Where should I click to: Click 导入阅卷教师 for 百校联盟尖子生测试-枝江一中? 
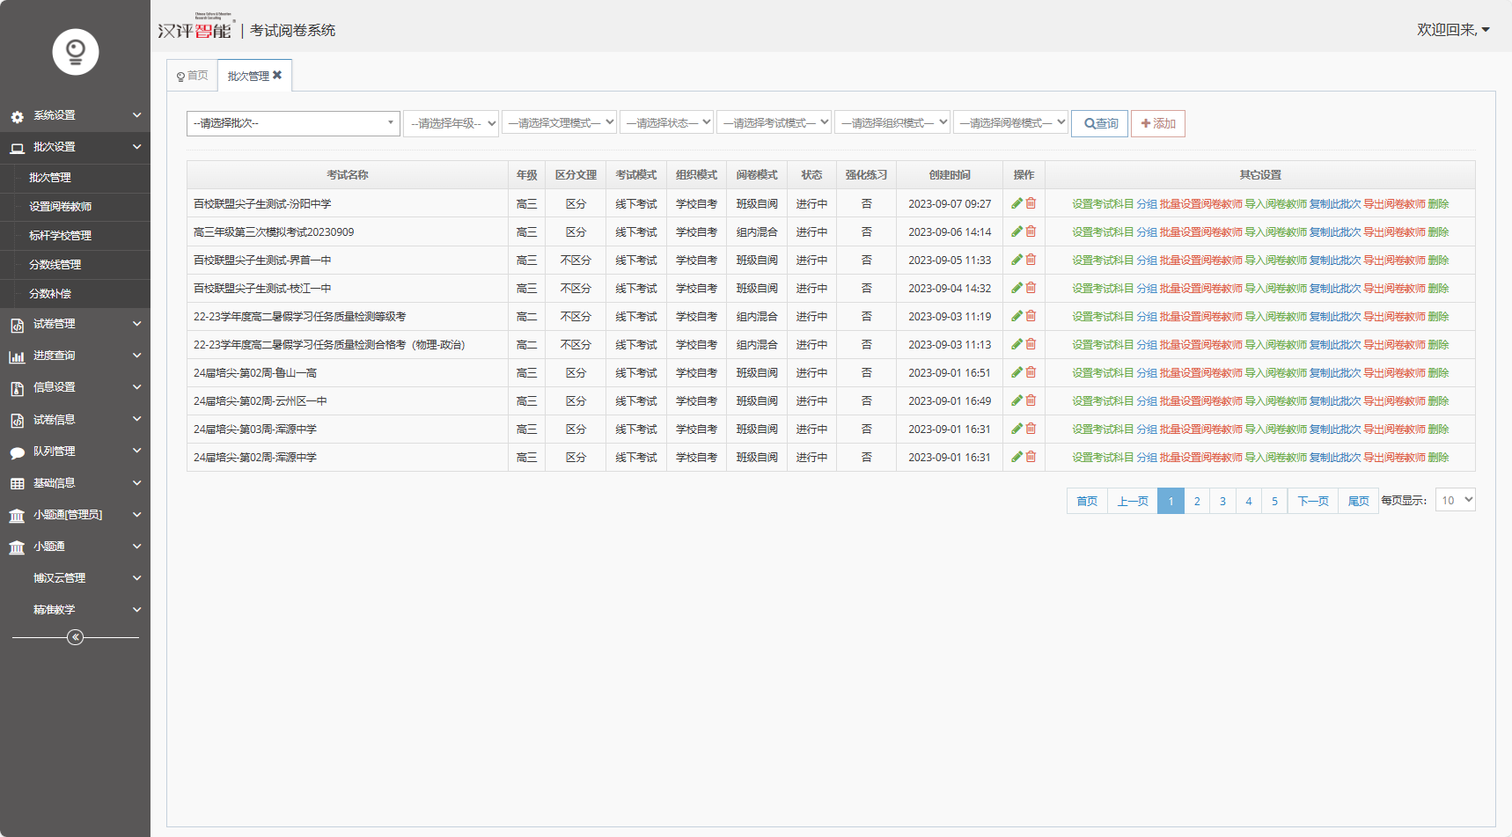click(x=1276, y=289)
